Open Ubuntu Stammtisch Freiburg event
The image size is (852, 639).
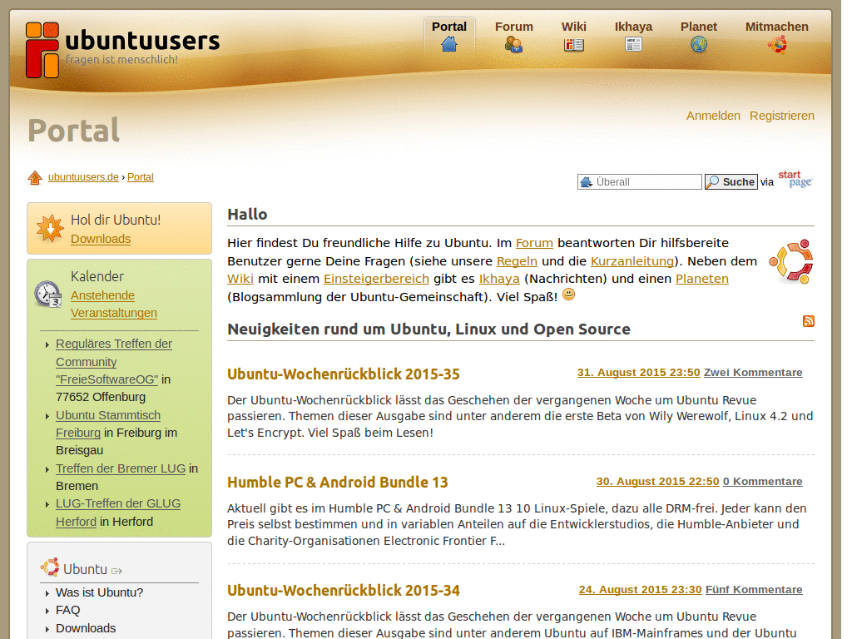click(108, 424)
